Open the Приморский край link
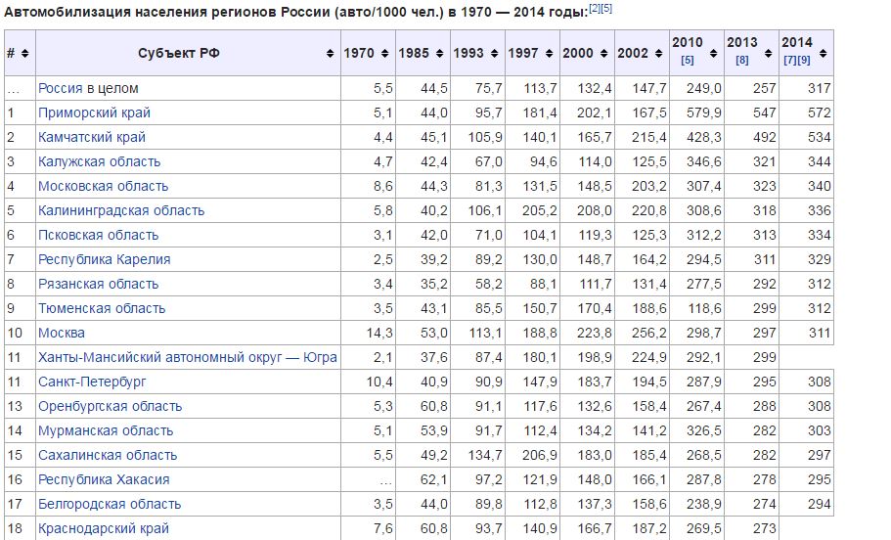The height and width of the screenshot is (540, 891). coord(94,112)
